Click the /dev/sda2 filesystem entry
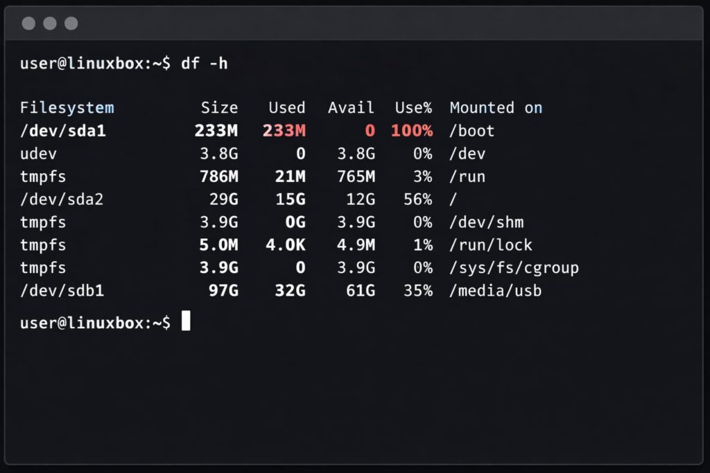This screenshot has height=473, width=710. pos(62,199)
